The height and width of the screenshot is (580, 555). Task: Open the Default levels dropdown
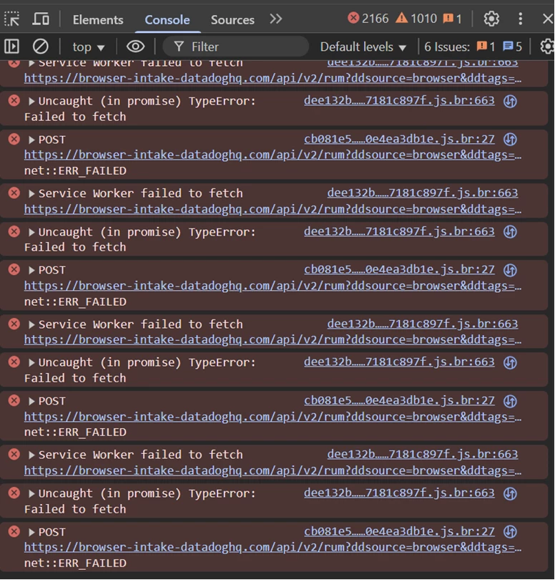click(363, 47)
